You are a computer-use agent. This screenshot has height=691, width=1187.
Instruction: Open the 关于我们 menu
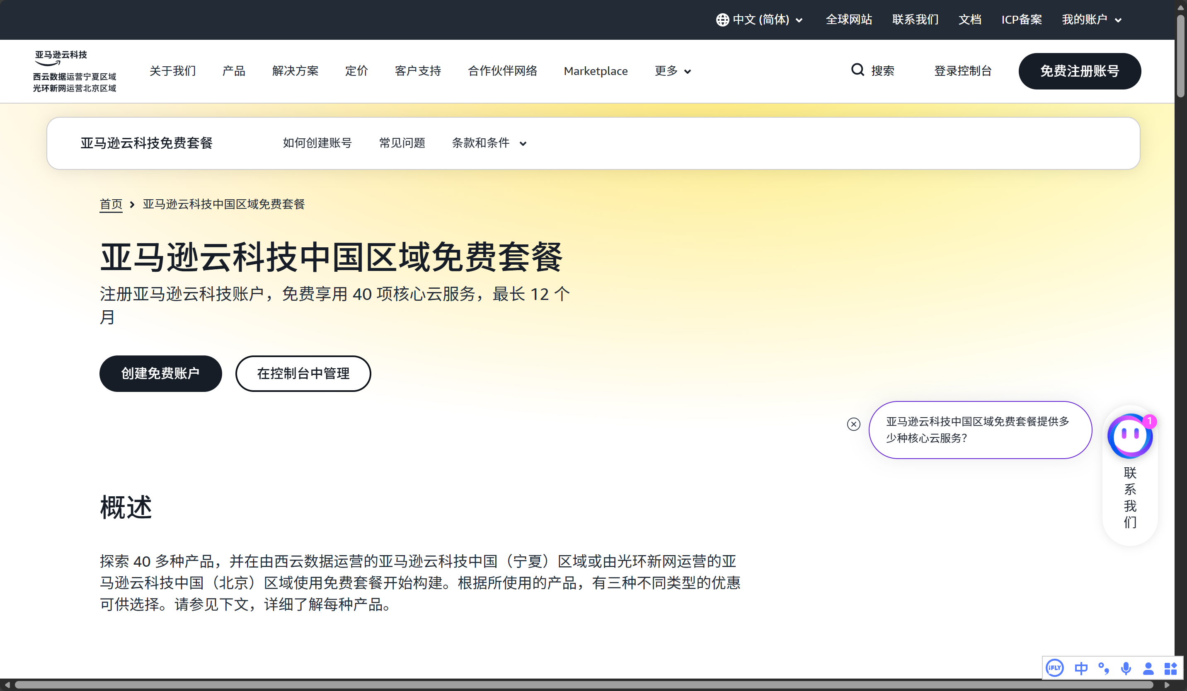pyautogui.click(x=172, y=71)
